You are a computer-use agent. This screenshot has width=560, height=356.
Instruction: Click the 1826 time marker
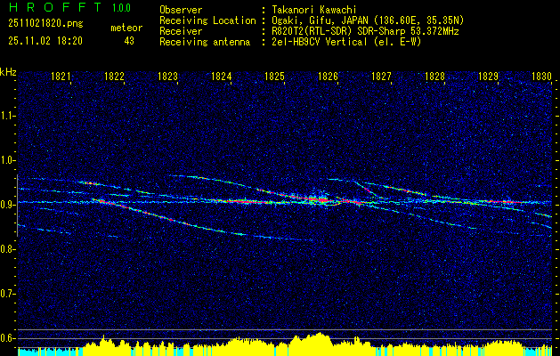point(329,76)
